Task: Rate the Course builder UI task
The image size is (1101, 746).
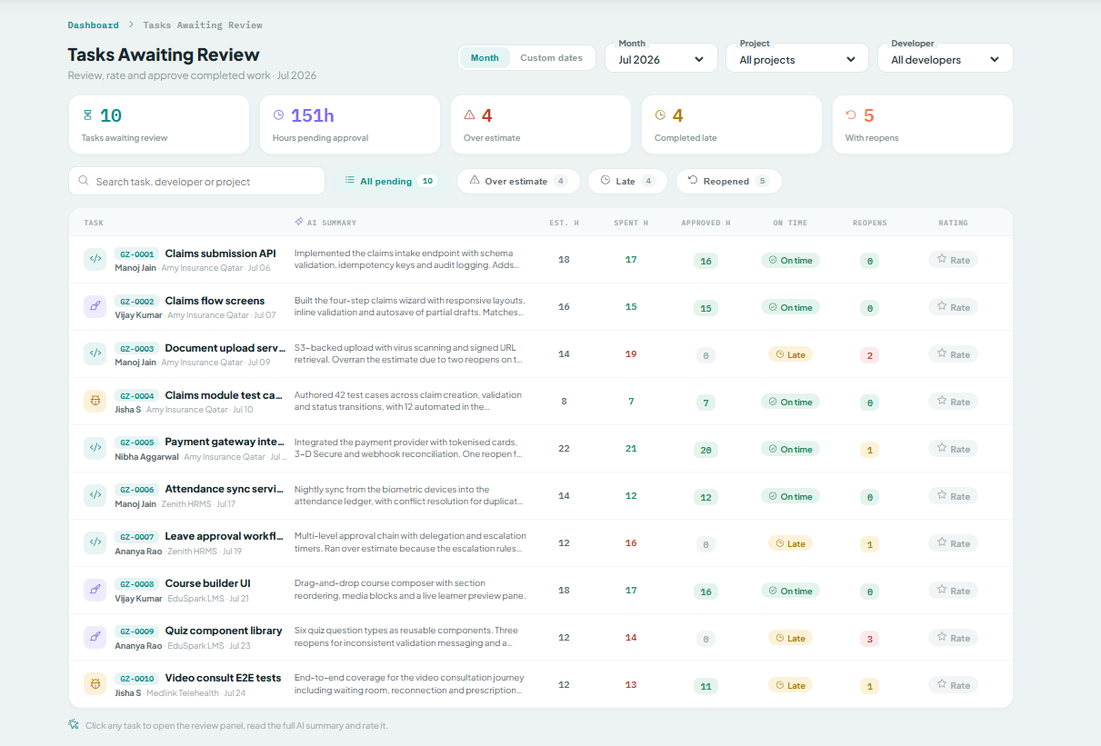Action: (953, 591)
